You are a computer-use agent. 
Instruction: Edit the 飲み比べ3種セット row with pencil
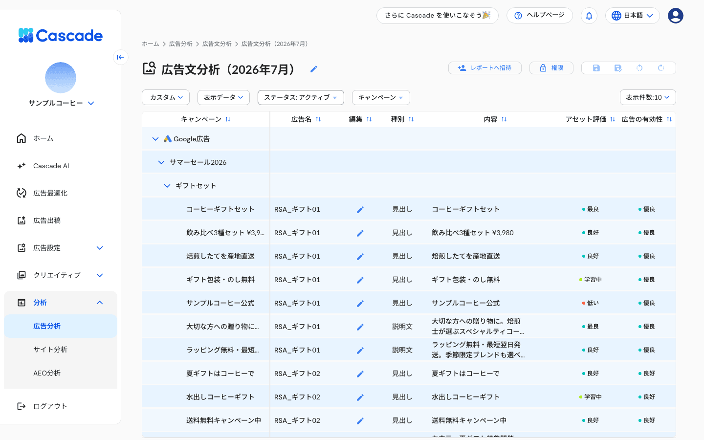coord(360,233)
